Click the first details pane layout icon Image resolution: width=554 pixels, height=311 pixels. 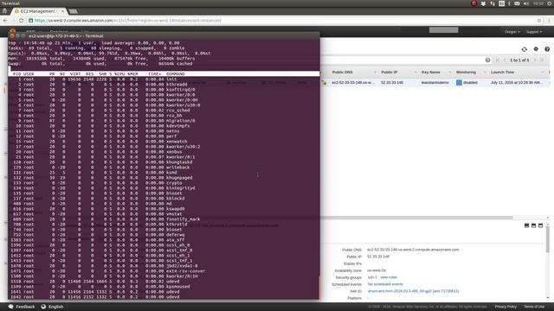(526, 225)
